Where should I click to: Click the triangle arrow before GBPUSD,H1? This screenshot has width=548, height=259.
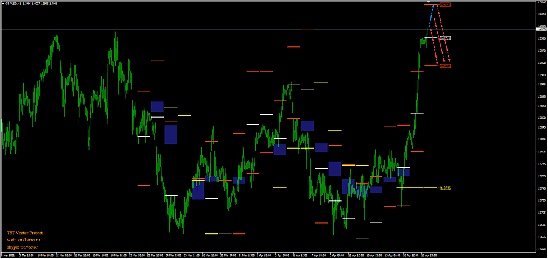(x=3, y=4)
